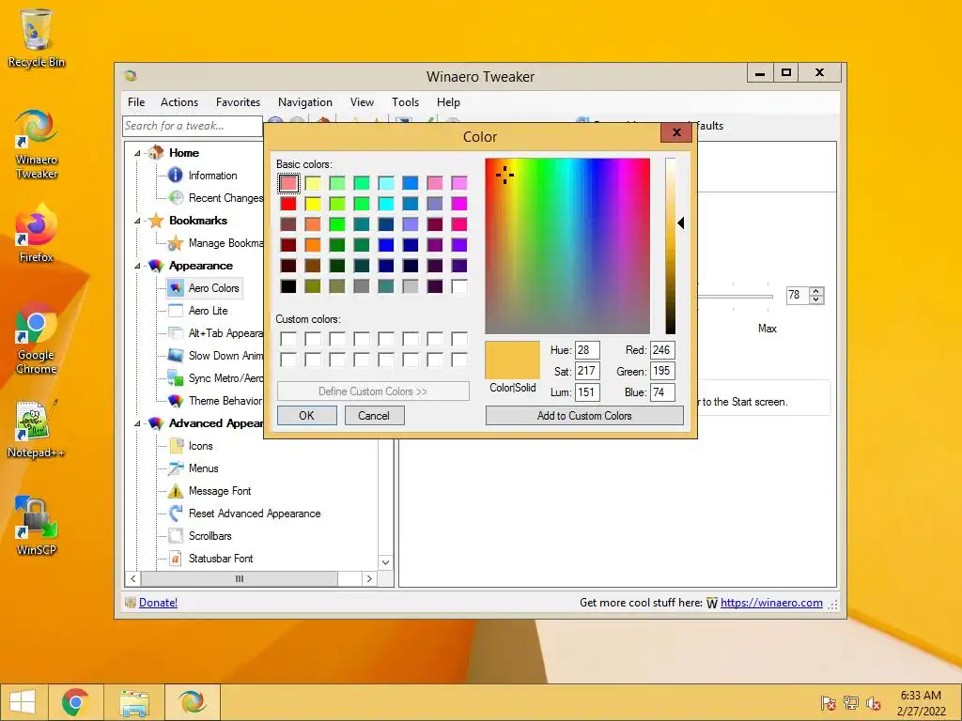
Task: Click the Reset Advanced Appearance icon
Action: coord(176,514)
